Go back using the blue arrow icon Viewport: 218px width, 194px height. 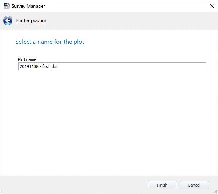click(x=8, y=21)
